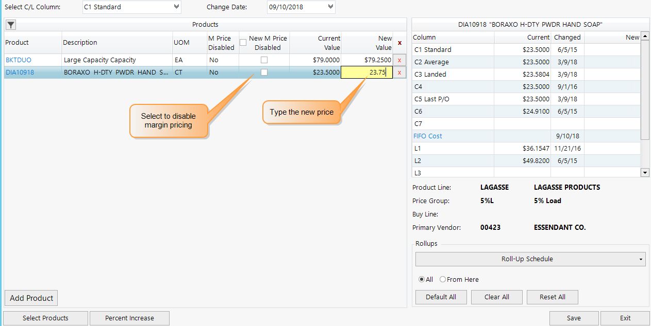Check the header New M Price Disabled checkbox
The height and width of the screenshot is (326, 651).
click(x=243, y=42)
